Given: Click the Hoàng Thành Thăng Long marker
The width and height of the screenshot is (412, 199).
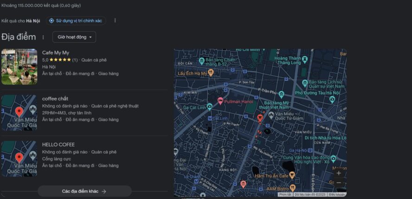Looking at the screenshot, I should coord(304,58).
